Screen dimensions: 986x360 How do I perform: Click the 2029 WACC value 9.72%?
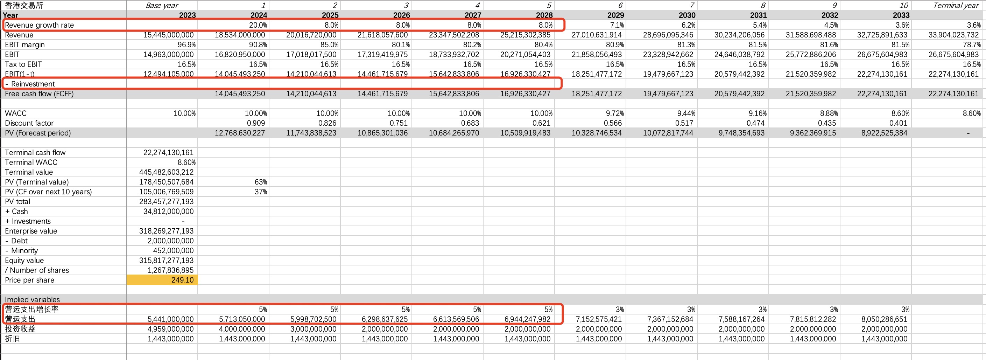[614, 113]
